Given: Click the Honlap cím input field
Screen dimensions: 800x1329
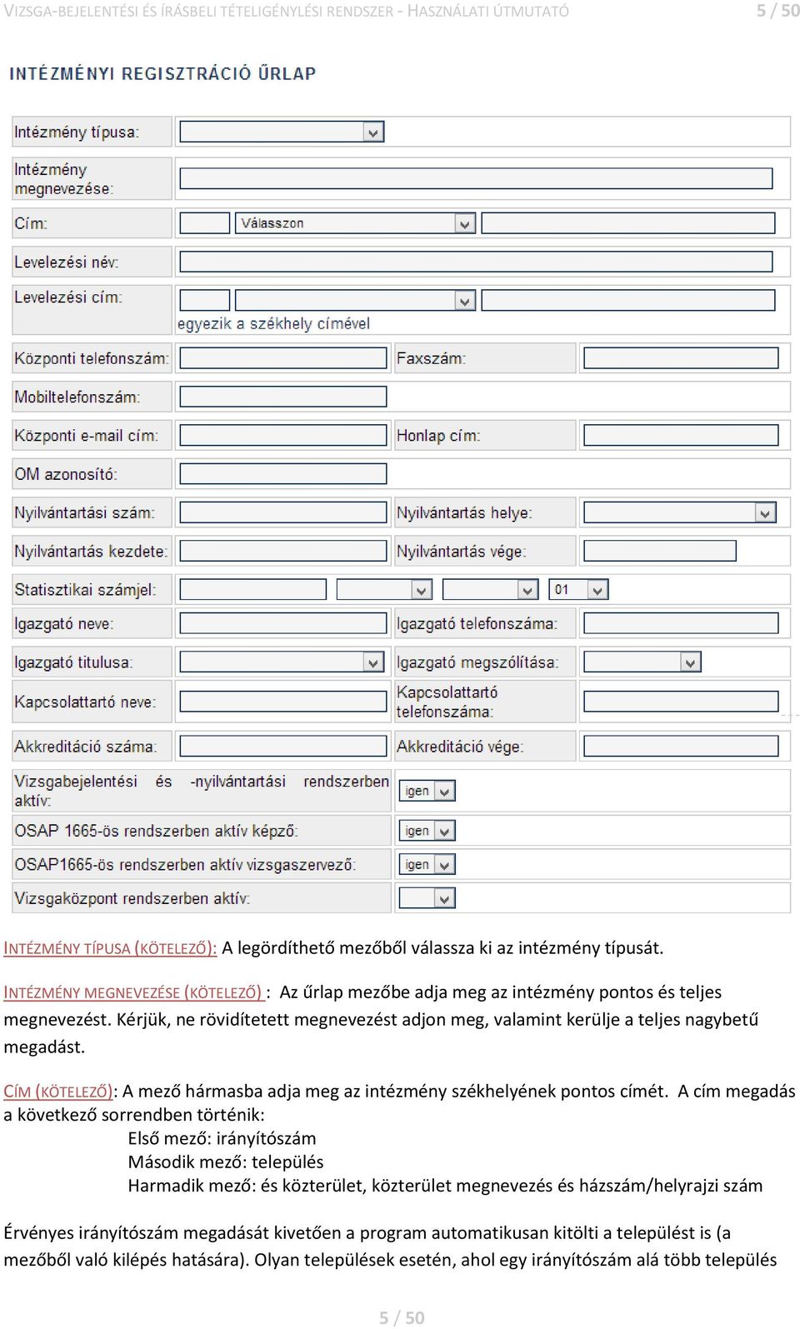Looking at the screenshot, I should pos(681,435).
